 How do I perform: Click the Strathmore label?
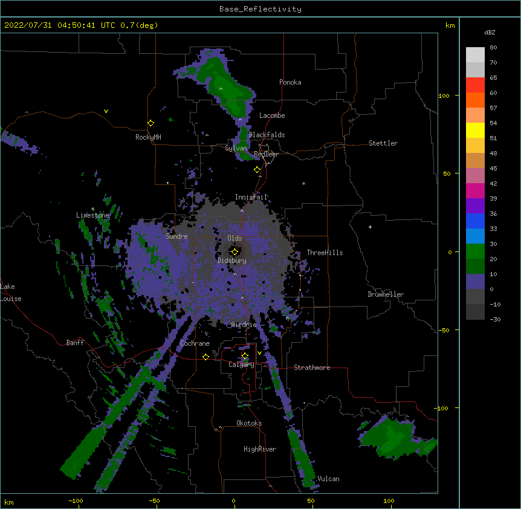[x=312, y=368]
